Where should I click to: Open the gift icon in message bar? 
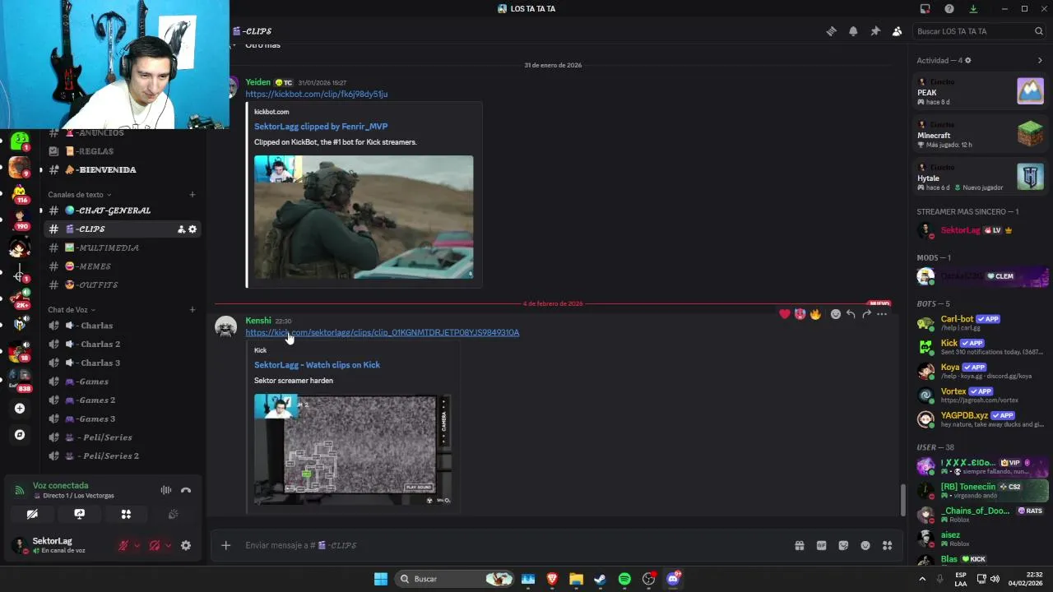point(799,545)
